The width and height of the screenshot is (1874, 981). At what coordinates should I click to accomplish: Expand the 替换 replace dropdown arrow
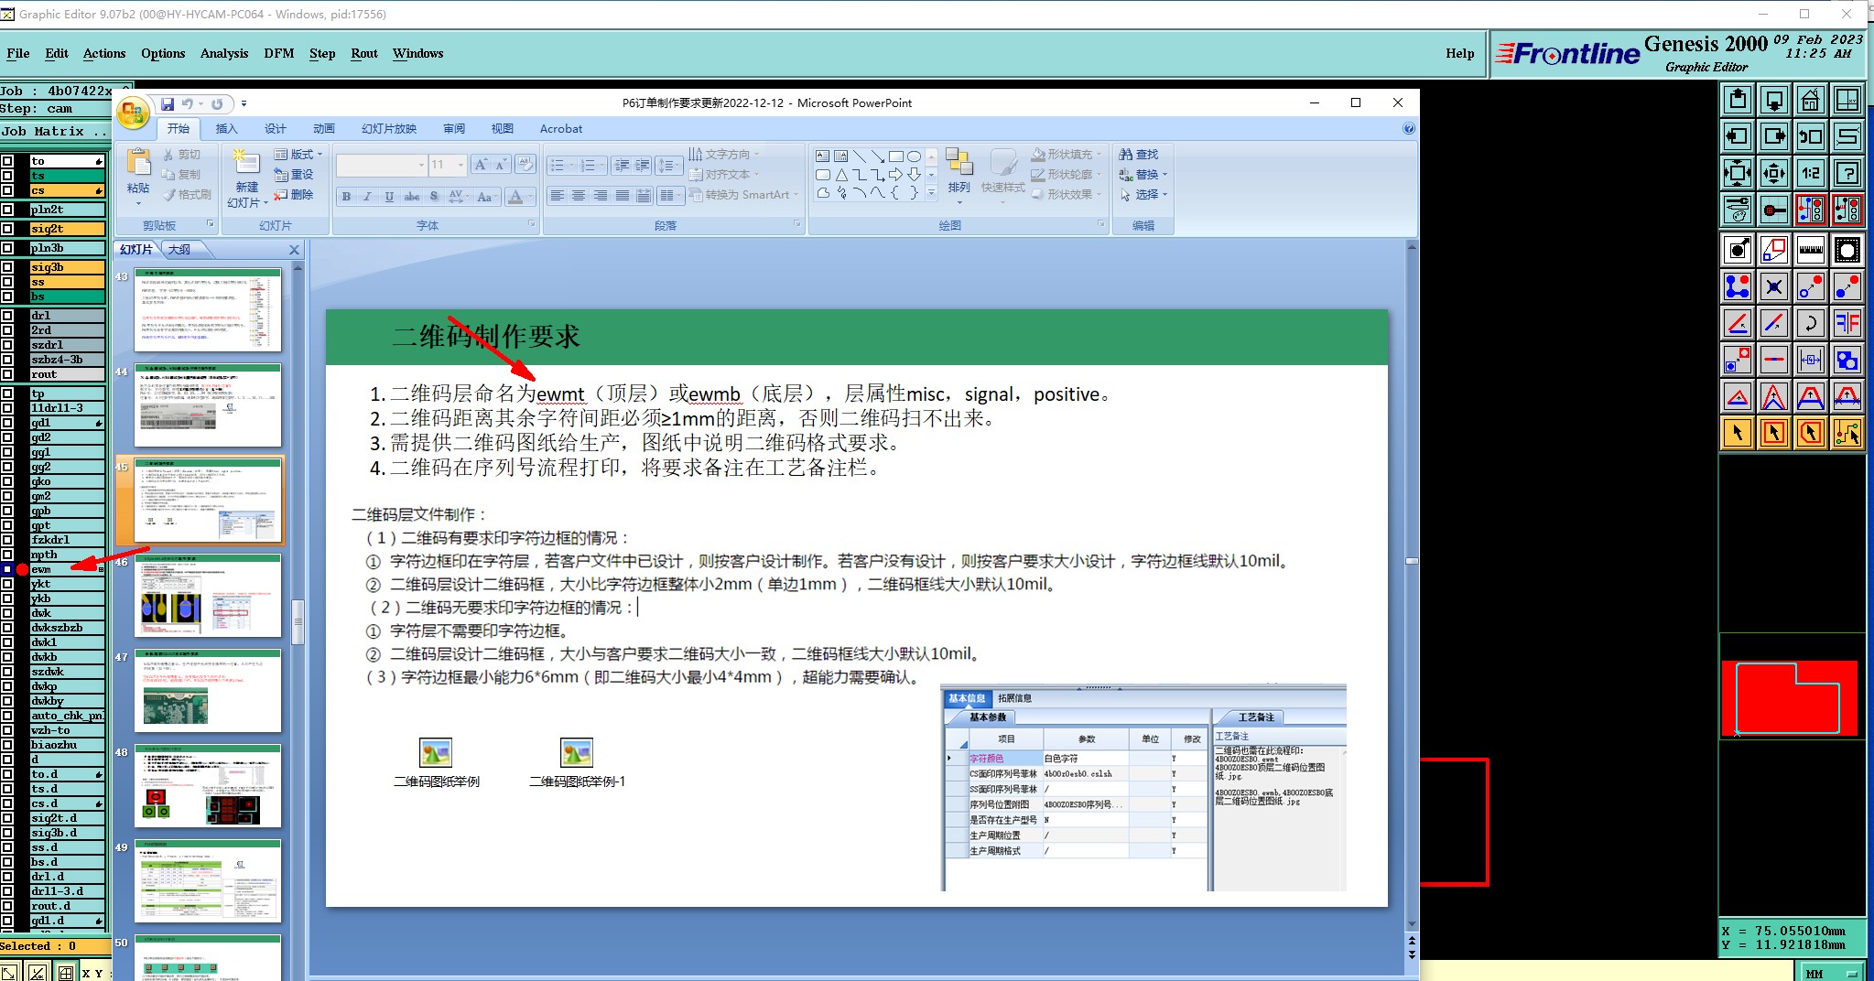click(x=1164, y=175)
